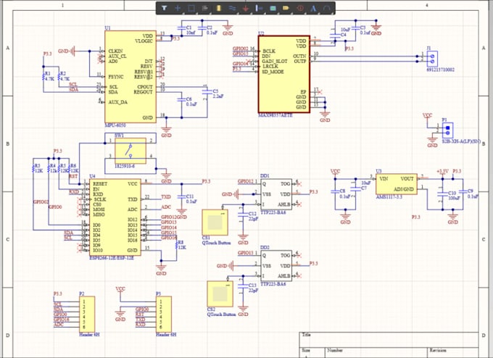
Task: Select resistor R3 12K
Action: tap(33, 169)
